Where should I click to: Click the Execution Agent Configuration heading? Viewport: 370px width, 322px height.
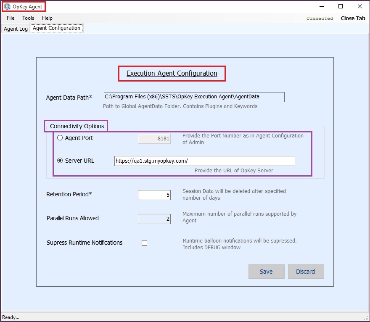172,74
